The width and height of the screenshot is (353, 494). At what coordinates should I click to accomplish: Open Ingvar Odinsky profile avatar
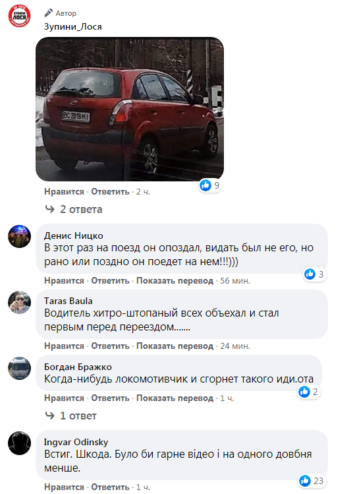(x=19, y=443)
